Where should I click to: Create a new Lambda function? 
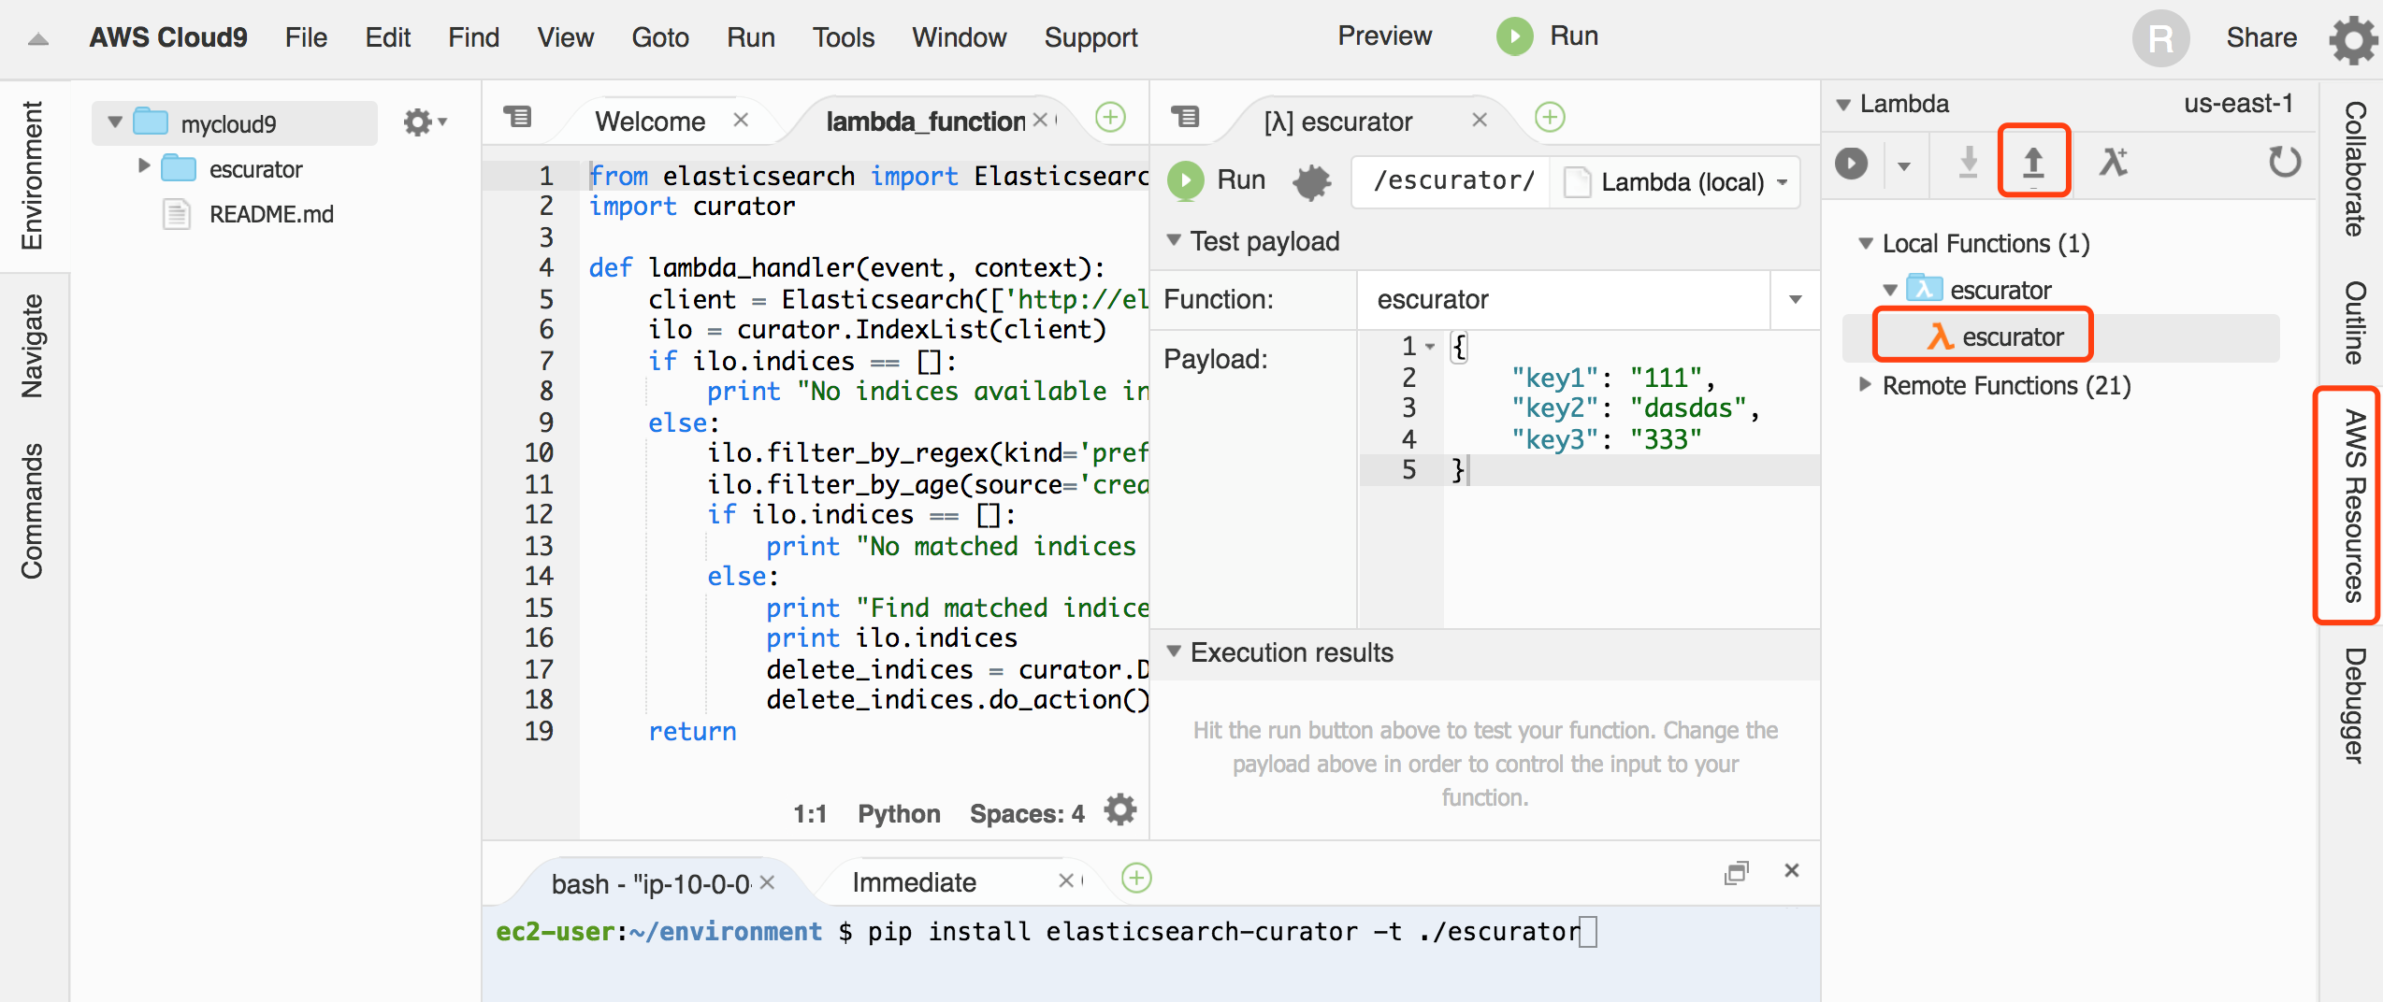point(2114,162)
